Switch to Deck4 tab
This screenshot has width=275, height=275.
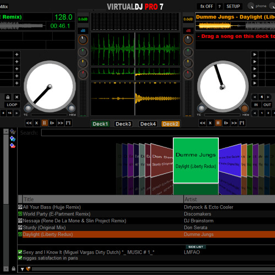click(x=148, y=124)
